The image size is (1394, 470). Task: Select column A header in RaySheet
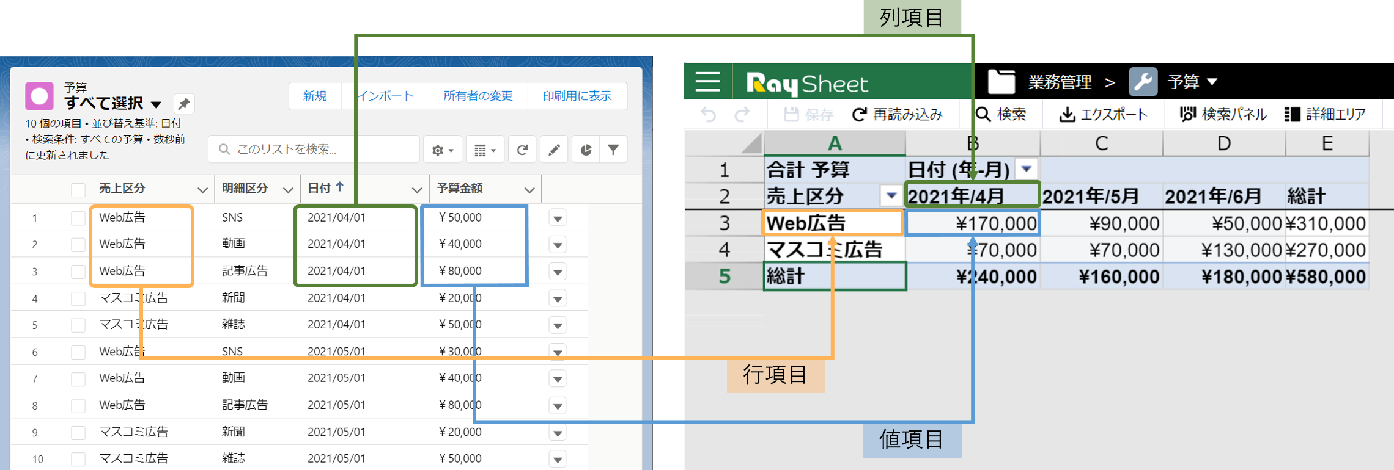[835, 144]
